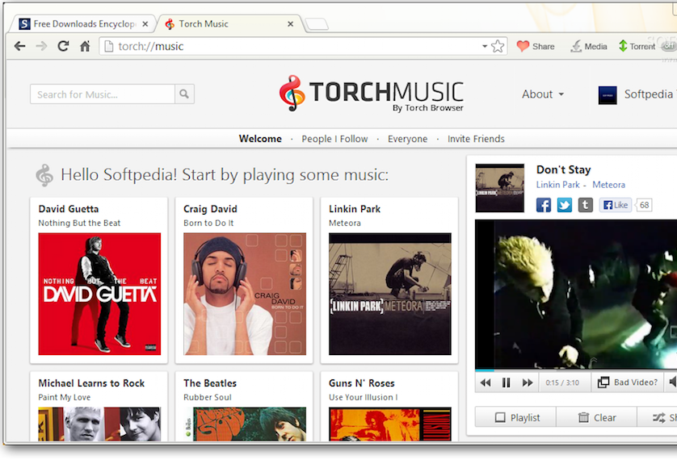Click the Search for Music field
The image size is (677, 460).
103,94
